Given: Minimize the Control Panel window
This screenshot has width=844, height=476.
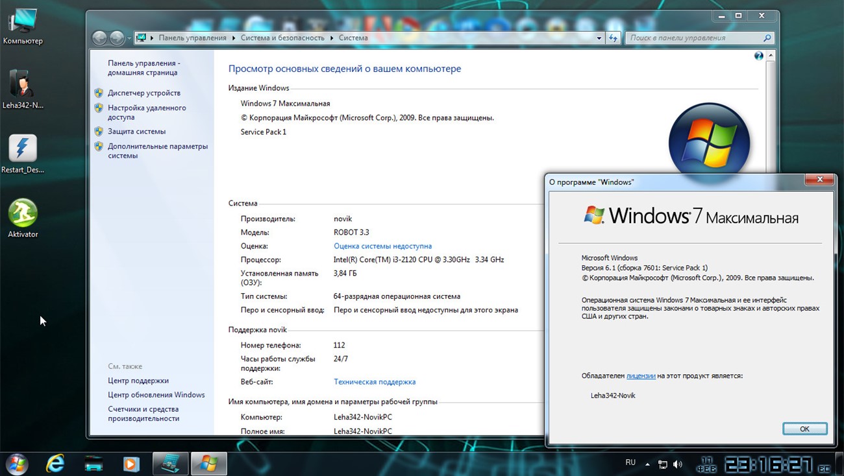Looking at the screenshot, I should [x=721, y=16].
